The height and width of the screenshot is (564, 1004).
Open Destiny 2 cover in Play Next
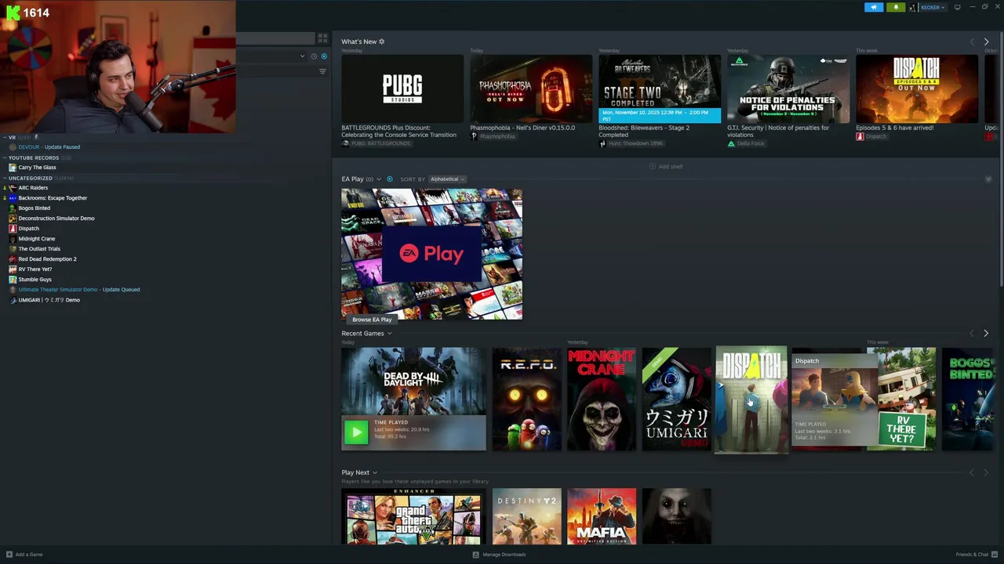(x=526, y=516)
